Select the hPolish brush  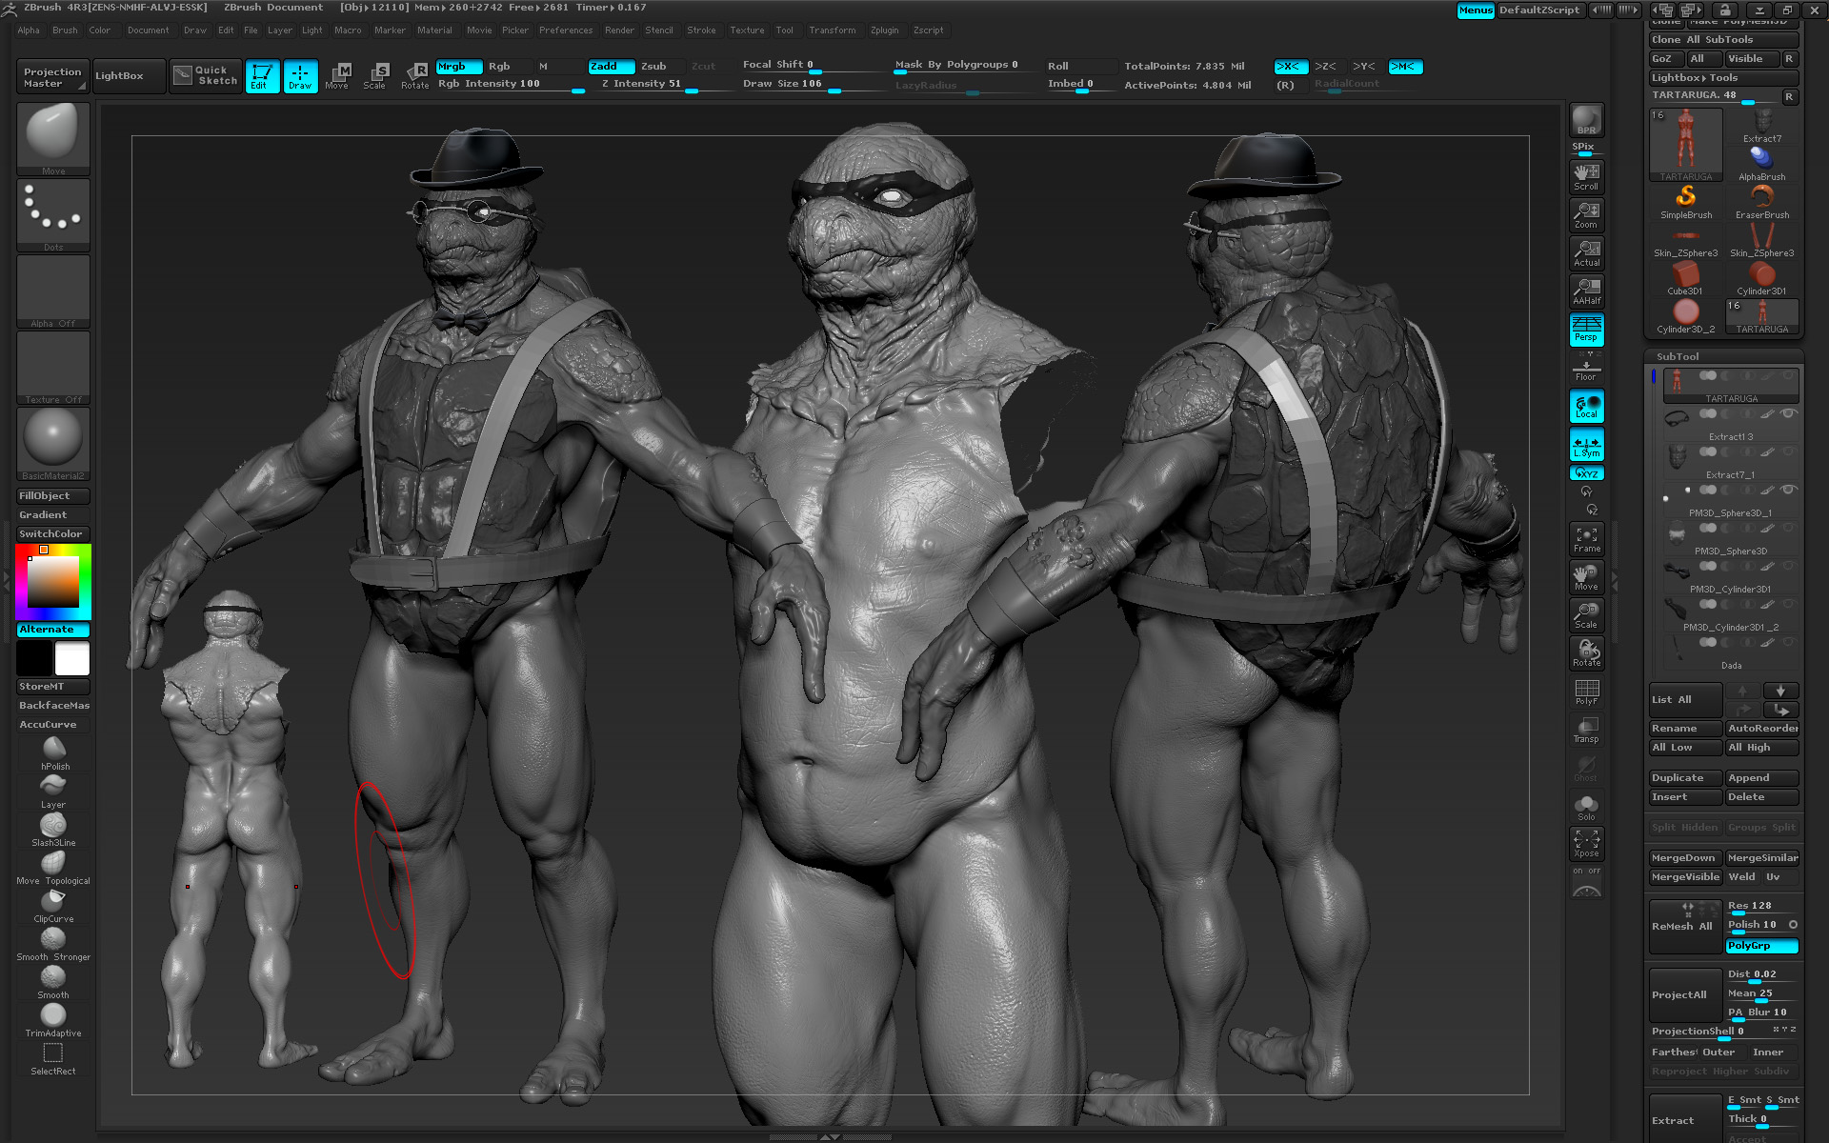point(54,752)
